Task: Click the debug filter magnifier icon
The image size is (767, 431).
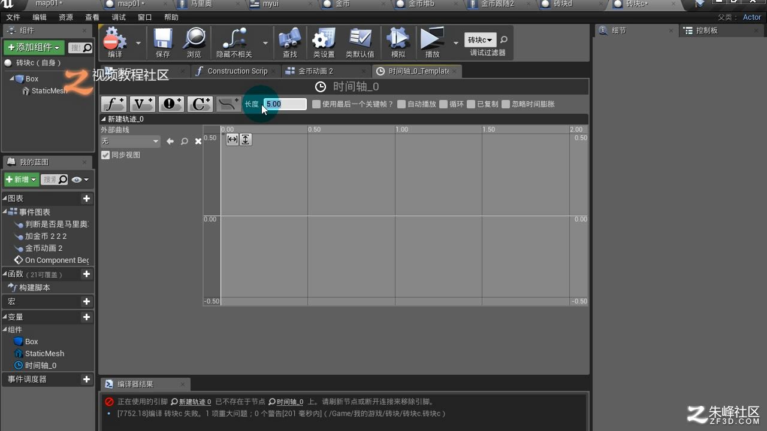Action: click(503, 40)
